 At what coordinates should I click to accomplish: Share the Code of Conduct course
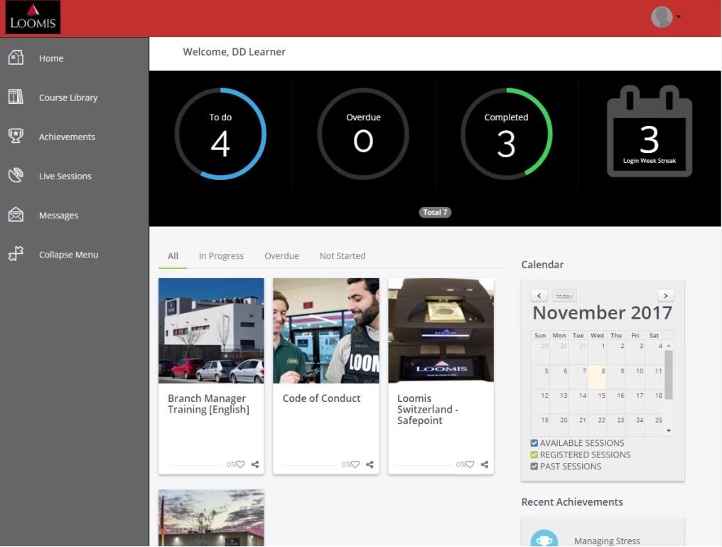point(370,464)
